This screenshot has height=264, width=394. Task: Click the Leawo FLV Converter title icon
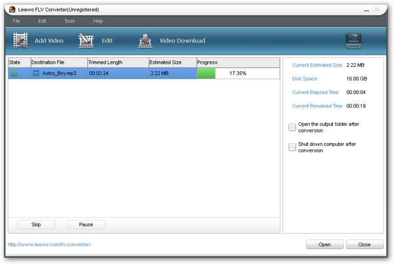(x=12, y=10)
